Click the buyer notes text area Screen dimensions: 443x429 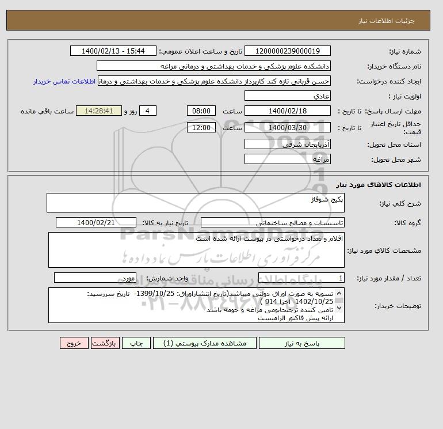pyautogui.click(x=196, y=305)
